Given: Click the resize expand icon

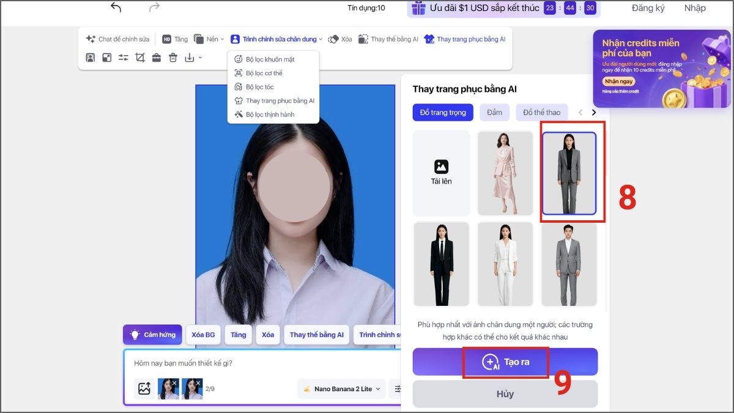Looking at the screenshot, I should (107, 58).
